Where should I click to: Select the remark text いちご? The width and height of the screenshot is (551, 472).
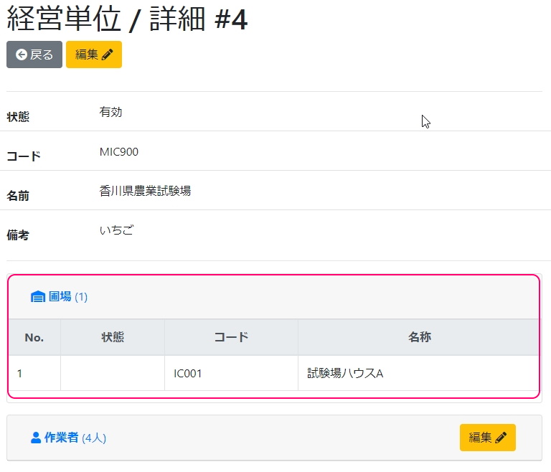[x=117, y=230]
